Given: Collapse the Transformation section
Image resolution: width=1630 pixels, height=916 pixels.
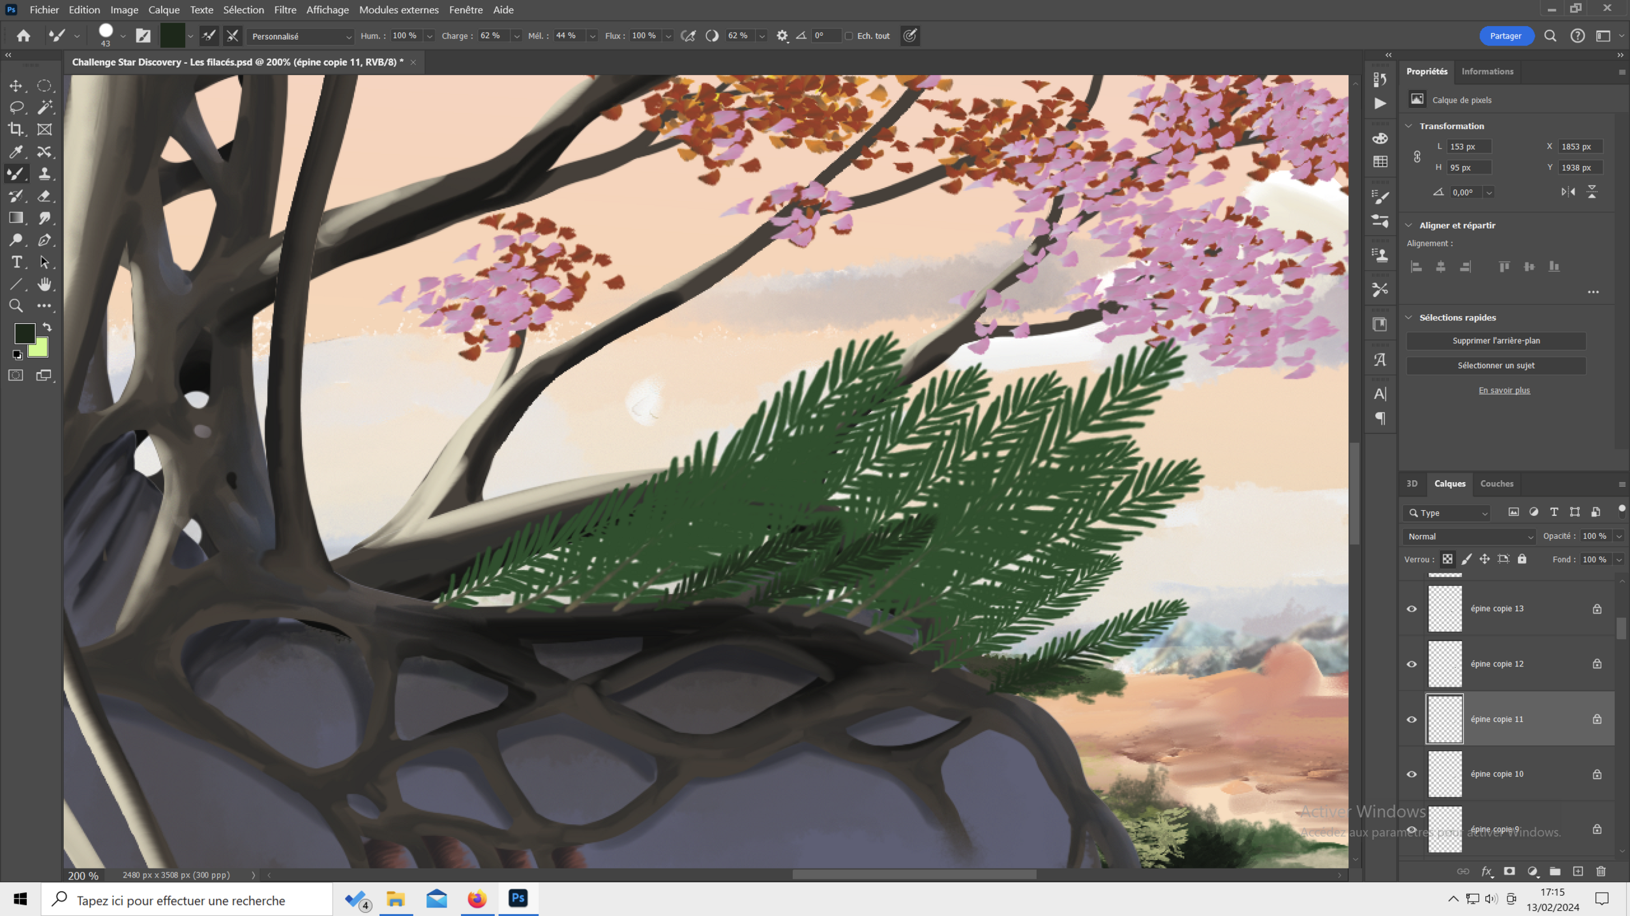Looking at the screenshot, I should click(1409, 126).
